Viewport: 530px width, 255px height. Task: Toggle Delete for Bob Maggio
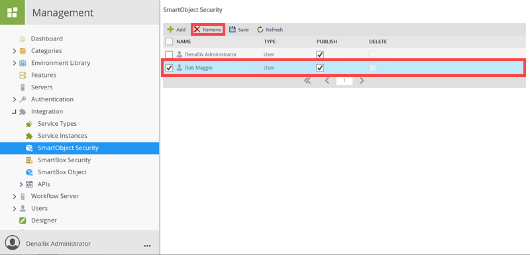[372, 68]
